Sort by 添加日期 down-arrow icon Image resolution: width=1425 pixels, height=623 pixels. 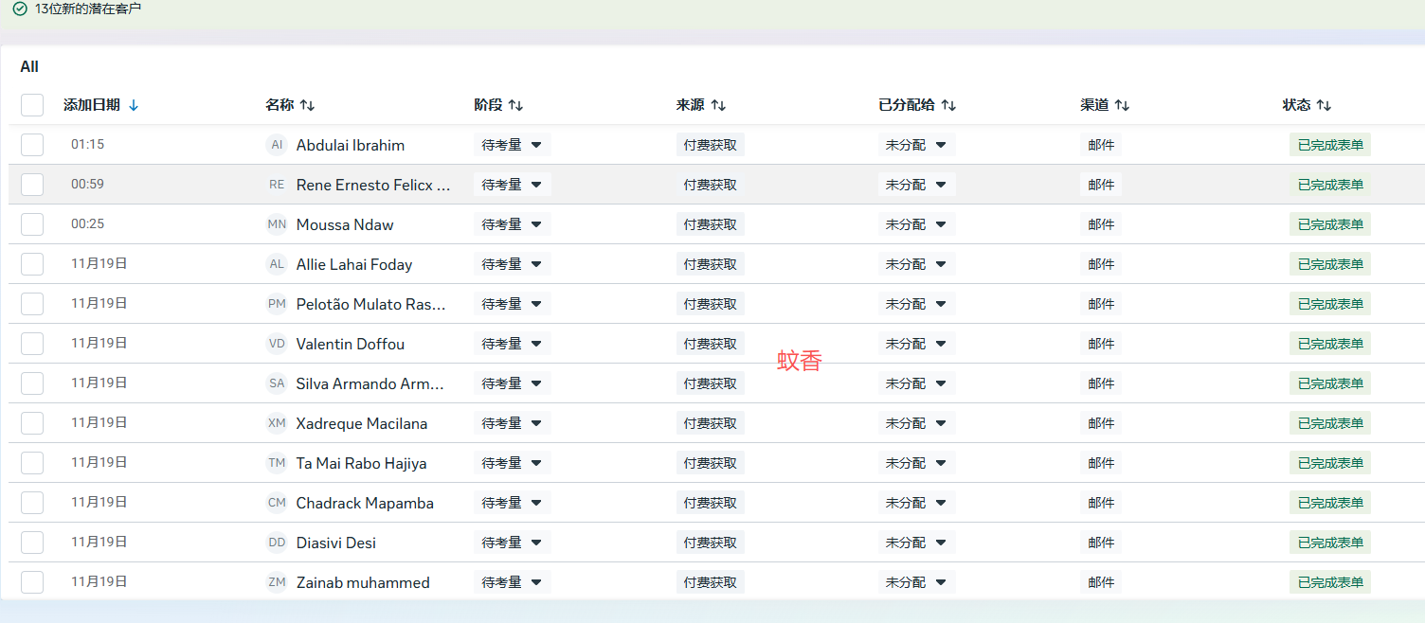coord(134,105)
